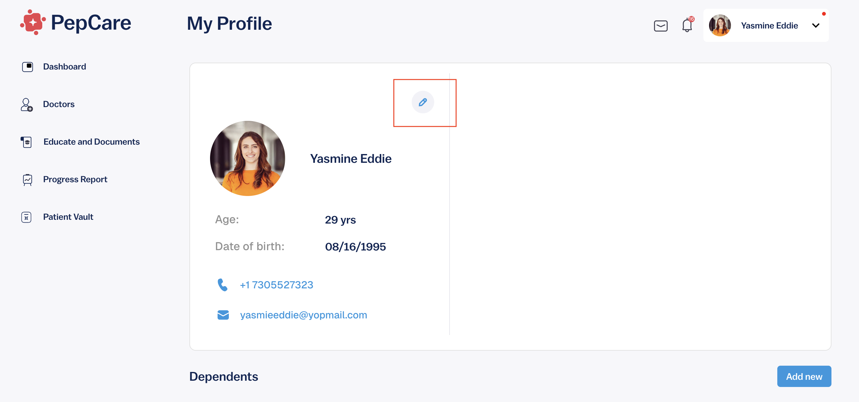This screenshot has width=859, height=402.
Task: Open the yasmieeddie@yopmail.com email link
Action: pyautogui.click(x=303, y=315)
